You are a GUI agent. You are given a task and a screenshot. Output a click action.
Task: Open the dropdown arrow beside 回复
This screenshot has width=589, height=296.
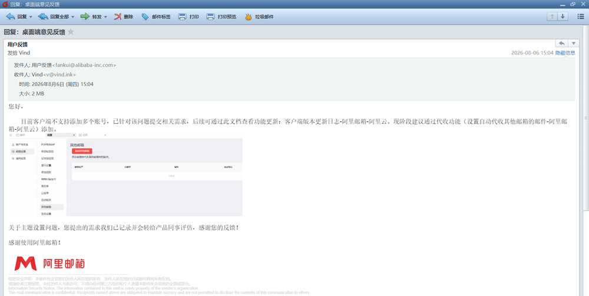click(x=31, y=17)
